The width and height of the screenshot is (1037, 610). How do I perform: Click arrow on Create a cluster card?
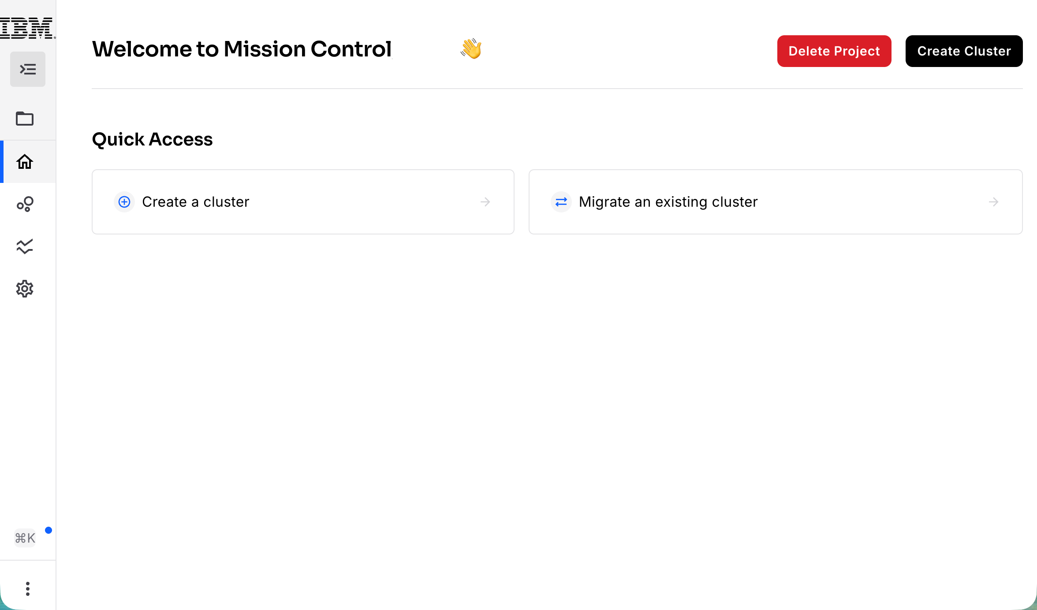[x=485, y=202]
